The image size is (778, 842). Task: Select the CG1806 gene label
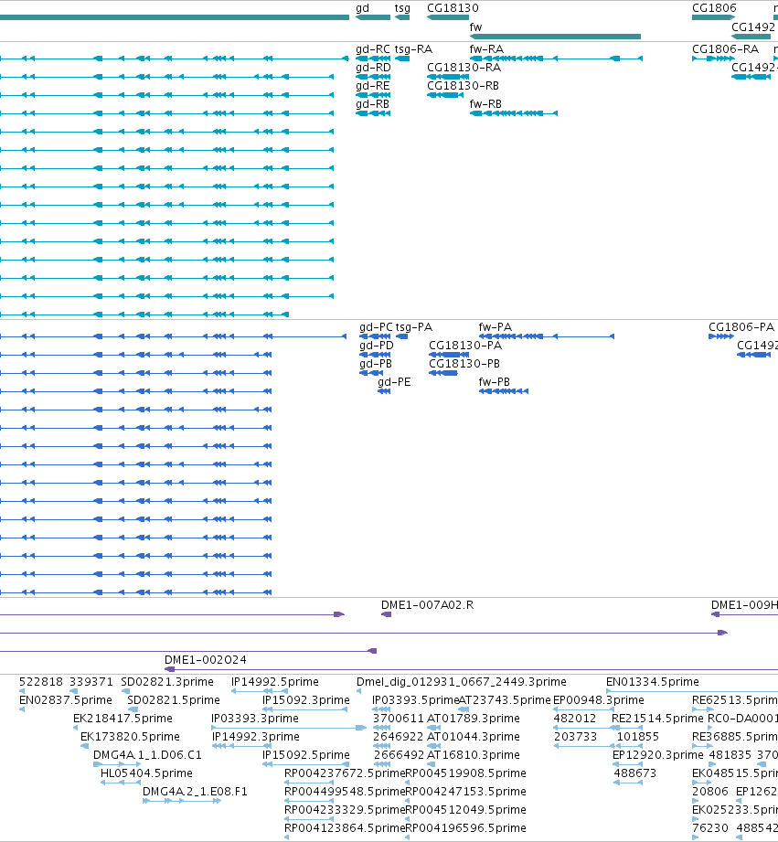(x=714, y=8)
